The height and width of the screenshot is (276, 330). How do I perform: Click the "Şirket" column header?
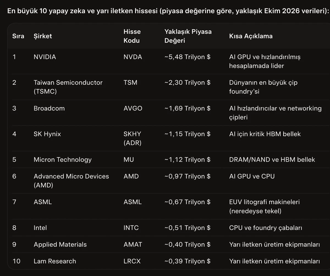43,36
